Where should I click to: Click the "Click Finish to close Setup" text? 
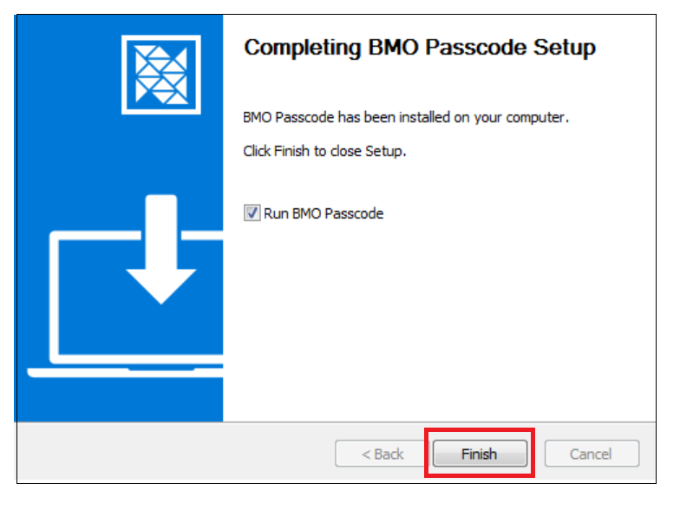[x=324, y=151]
